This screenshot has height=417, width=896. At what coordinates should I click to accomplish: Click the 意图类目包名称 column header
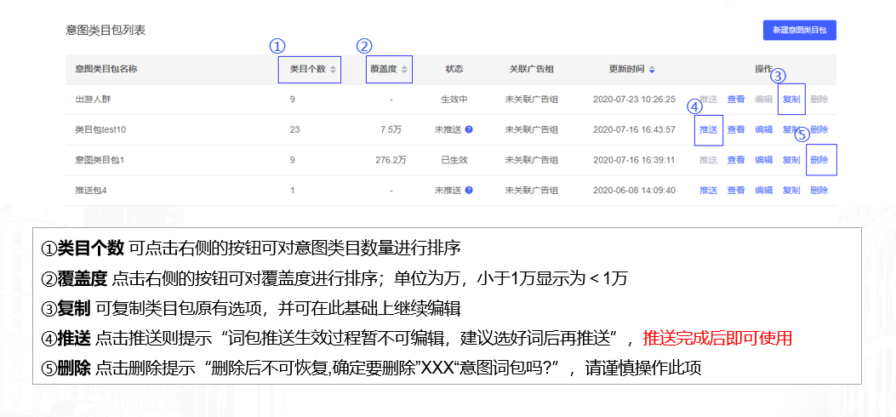[106, 69]
